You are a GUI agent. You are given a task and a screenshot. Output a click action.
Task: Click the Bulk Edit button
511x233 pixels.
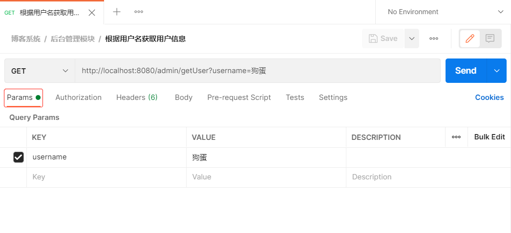click(490, 137)
